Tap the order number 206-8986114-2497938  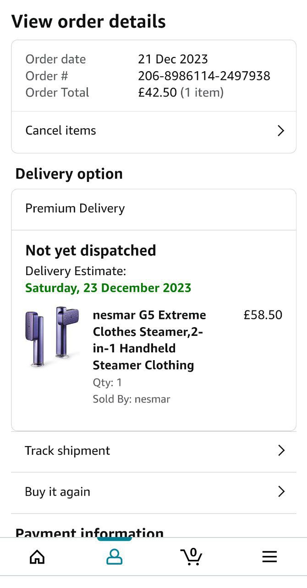(x=204, y=76)
